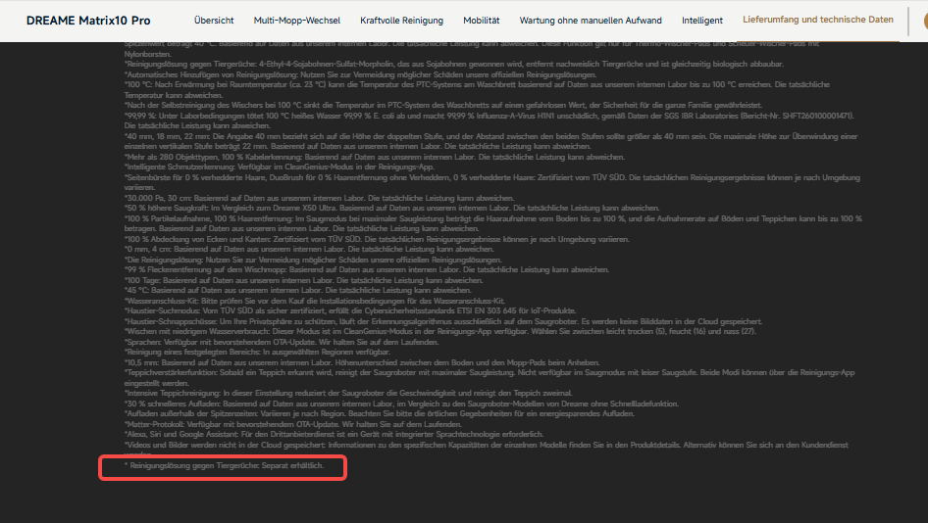This screenshot has height=523, width=928.
Task: Click the footnote 'Reinigungslösung gegen Tiergerüche: Separat erhältlich.'
Action: [225, 465]
